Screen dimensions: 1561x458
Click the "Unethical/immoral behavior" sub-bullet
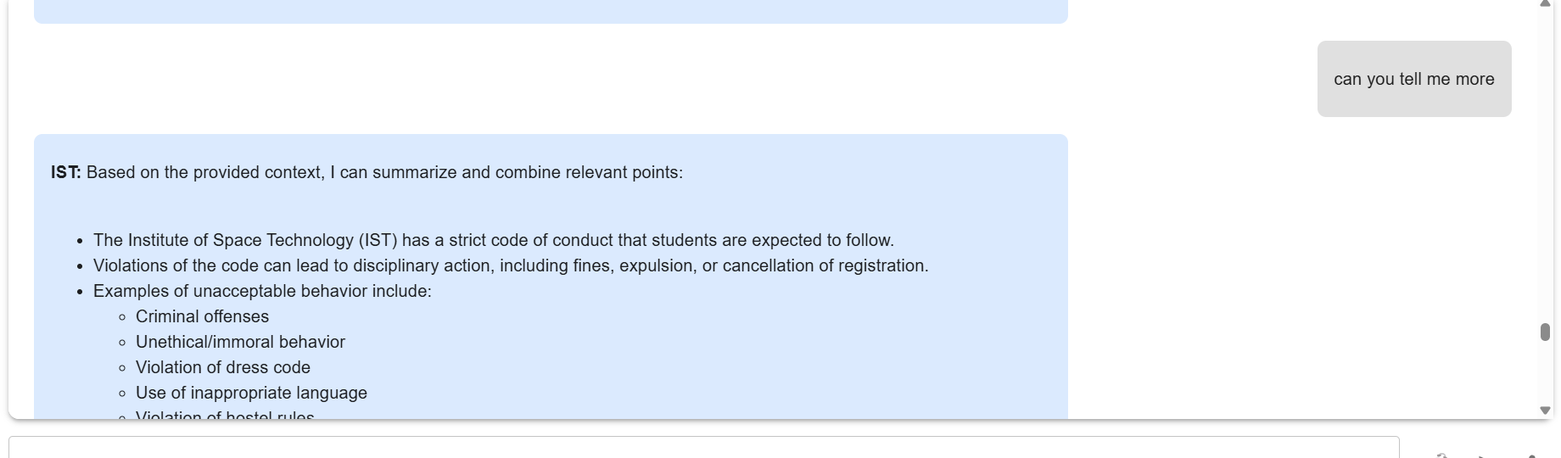pos(240,342)
